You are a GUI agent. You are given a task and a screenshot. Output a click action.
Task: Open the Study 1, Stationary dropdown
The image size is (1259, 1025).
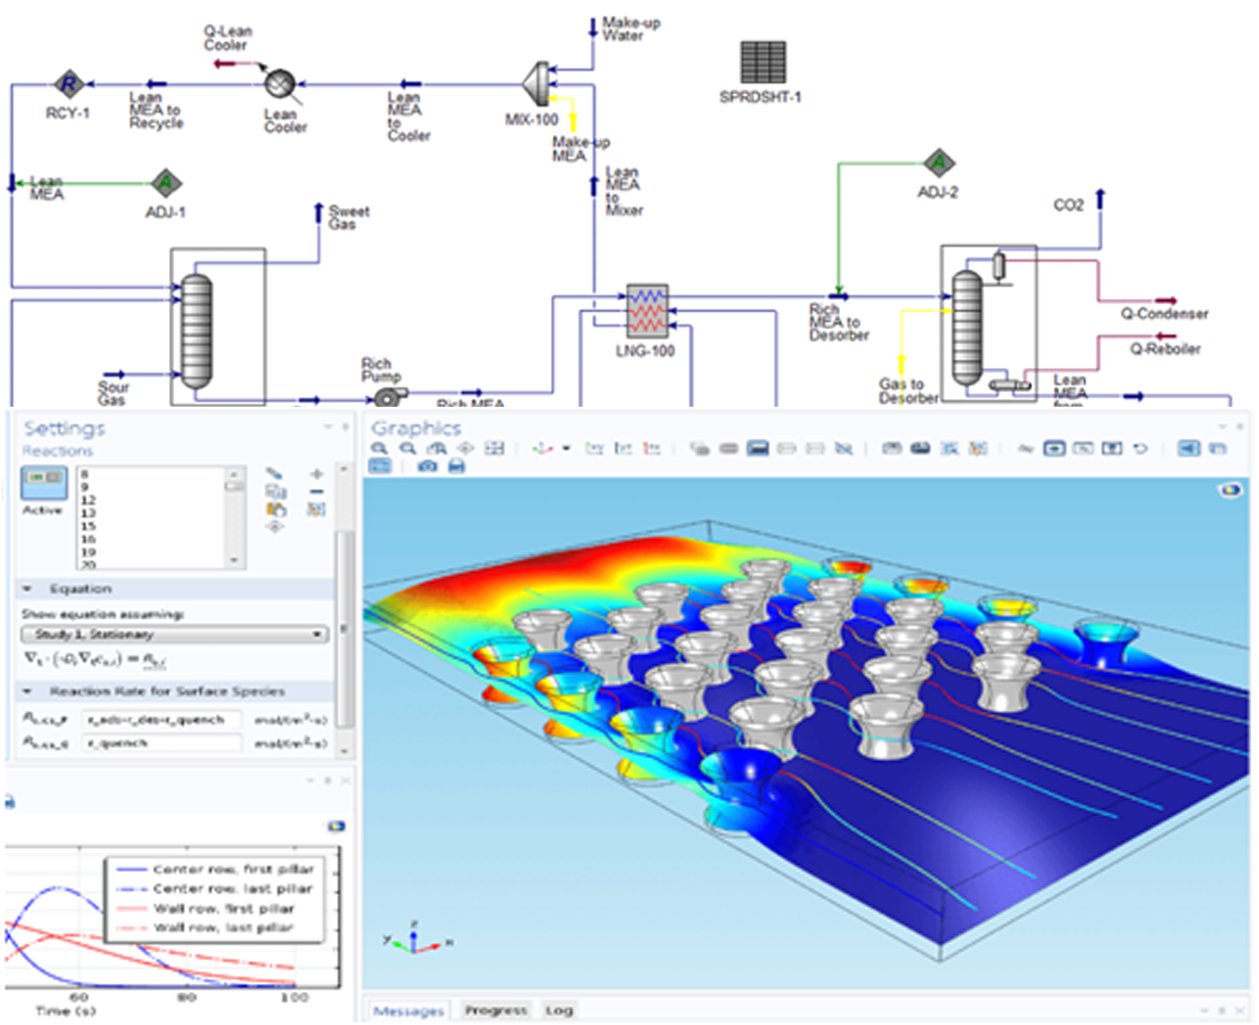175,634
